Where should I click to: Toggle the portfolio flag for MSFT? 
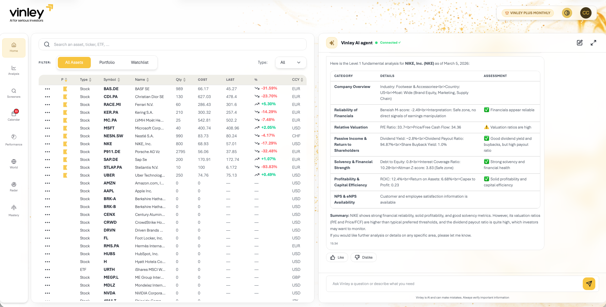[x=65, y=128]
